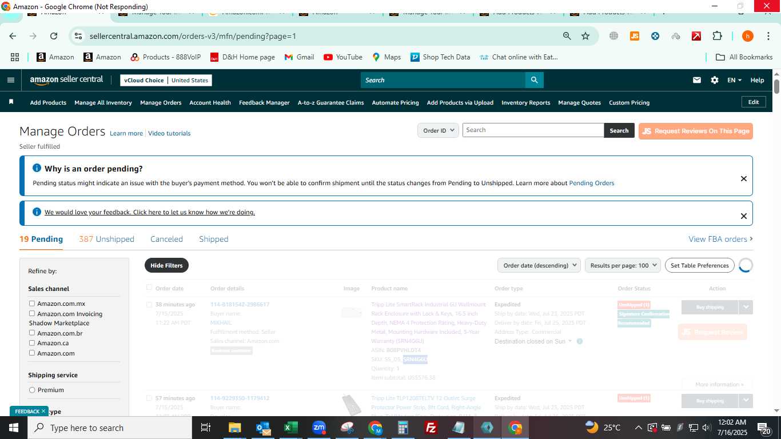Click the Hide Filters button
Image resolution: width=781 pixels, height=439 pixels.
point(166,265)
